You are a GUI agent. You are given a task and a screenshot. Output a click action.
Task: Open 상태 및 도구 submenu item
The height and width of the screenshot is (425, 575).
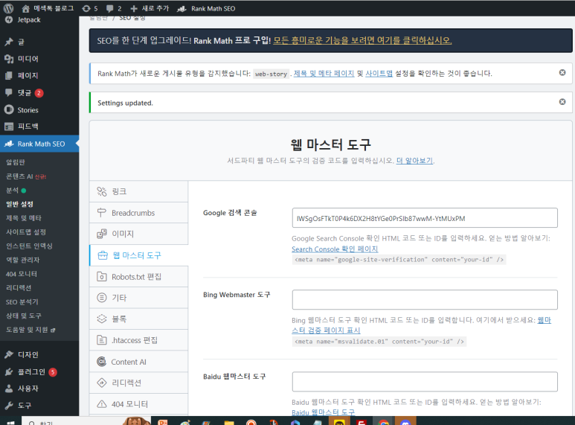24,316
